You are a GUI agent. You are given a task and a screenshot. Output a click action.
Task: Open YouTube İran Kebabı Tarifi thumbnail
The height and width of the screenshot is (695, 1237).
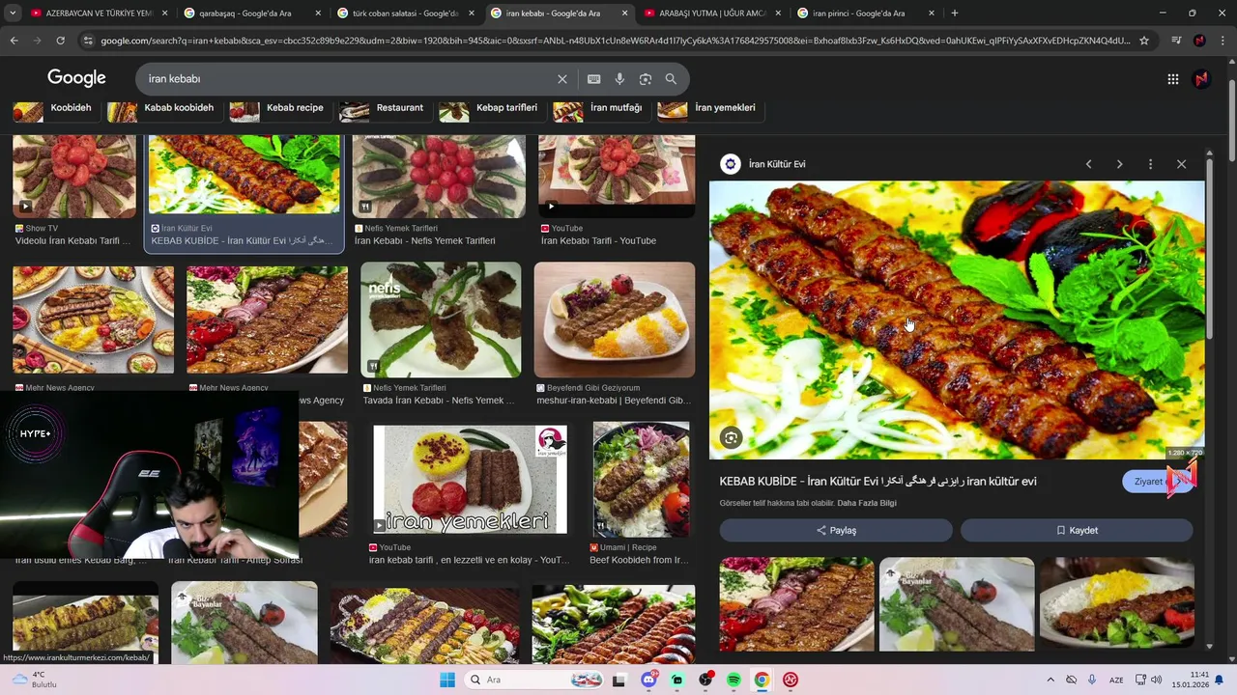click(x=617, y=177)
